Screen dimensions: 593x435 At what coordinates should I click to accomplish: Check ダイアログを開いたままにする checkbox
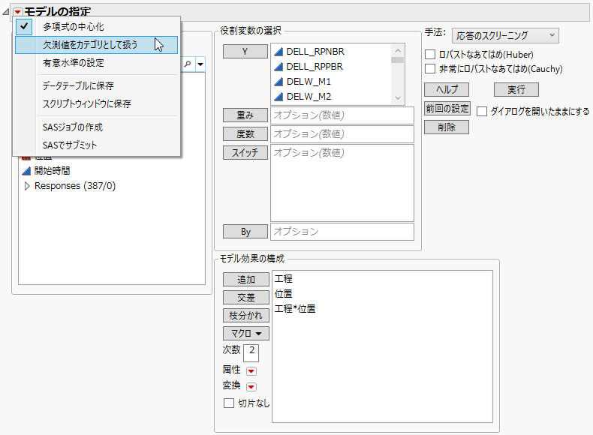[x=481, y=112]
